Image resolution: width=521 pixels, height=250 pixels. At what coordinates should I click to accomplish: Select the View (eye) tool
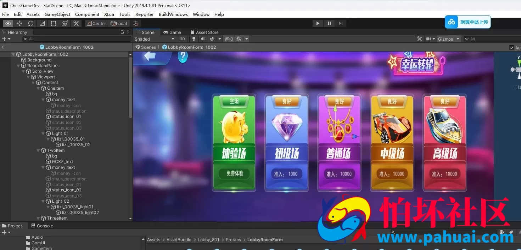(x=8, y=23)
